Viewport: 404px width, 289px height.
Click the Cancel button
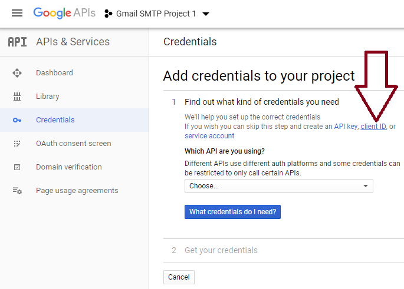pos(179,277)
